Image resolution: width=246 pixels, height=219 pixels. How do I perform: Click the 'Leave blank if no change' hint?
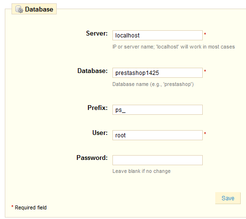point(141,171)
